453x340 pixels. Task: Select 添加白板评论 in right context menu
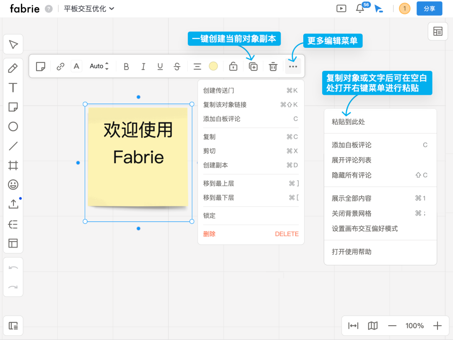pos(380,145)
